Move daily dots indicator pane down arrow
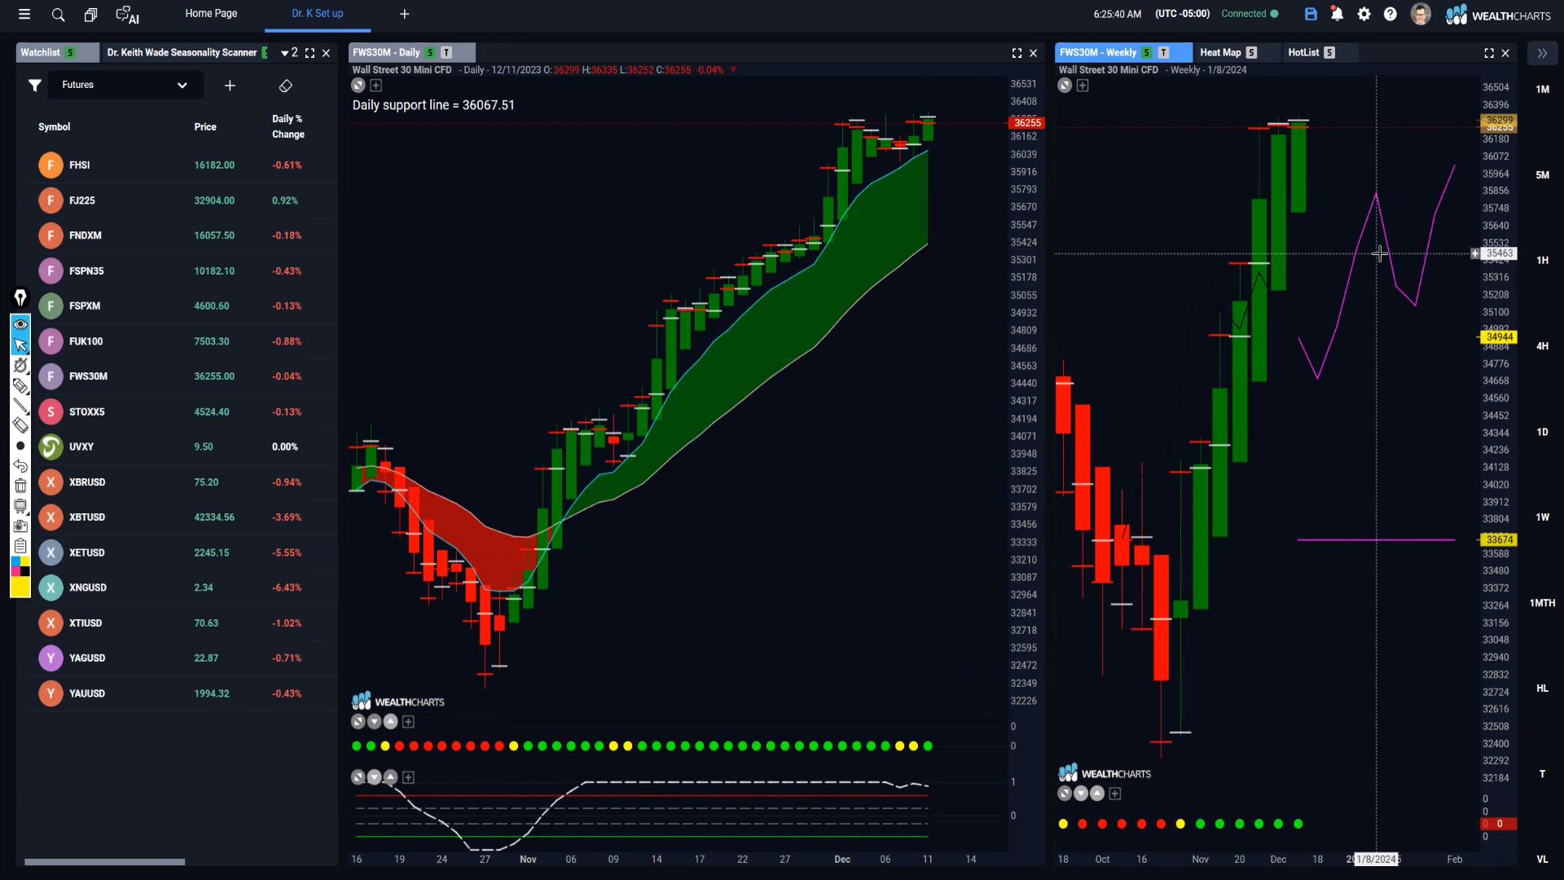This screenshot has height=880, width=1564. (x=374, y=722)
